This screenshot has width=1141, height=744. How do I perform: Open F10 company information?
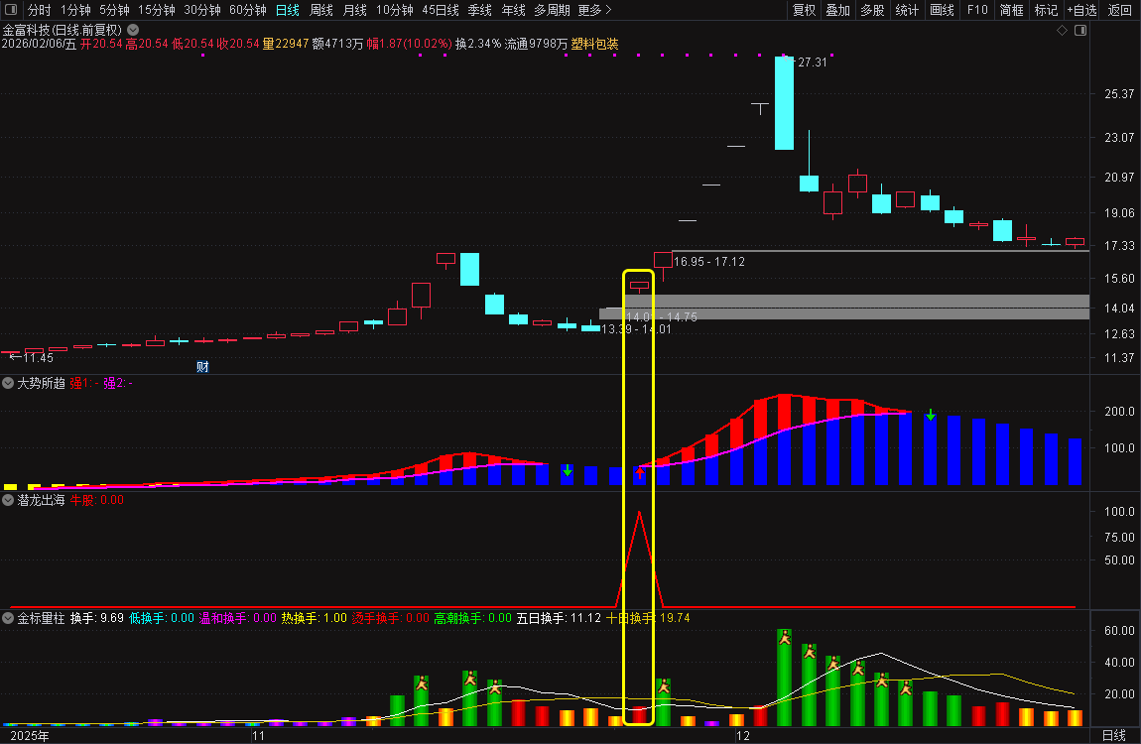977,10
